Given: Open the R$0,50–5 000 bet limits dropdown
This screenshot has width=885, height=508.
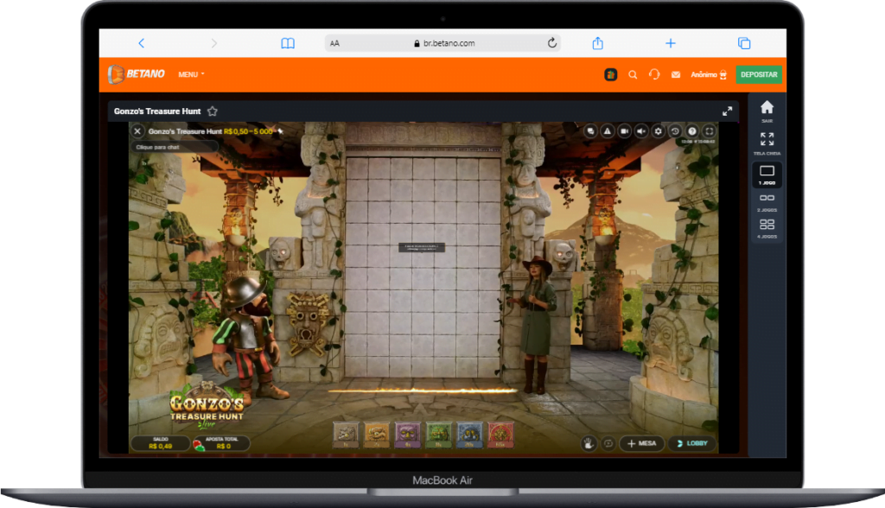Looking at the screenshot, I should coord(253,131).
